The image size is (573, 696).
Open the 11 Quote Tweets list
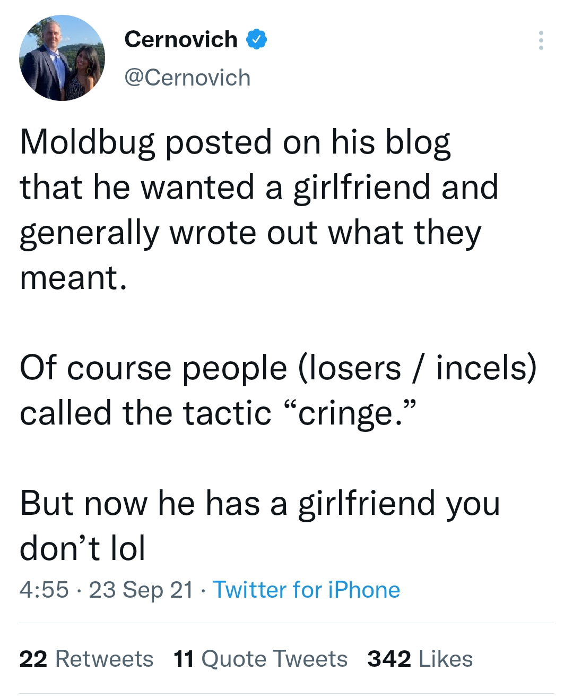point(260,659)
